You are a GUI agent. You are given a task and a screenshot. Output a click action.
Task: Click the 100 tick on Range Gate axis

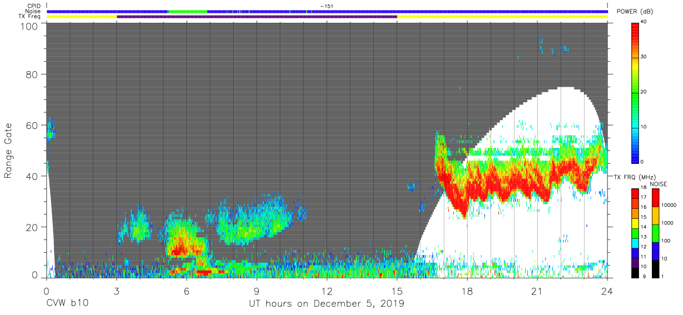[30, 26]
